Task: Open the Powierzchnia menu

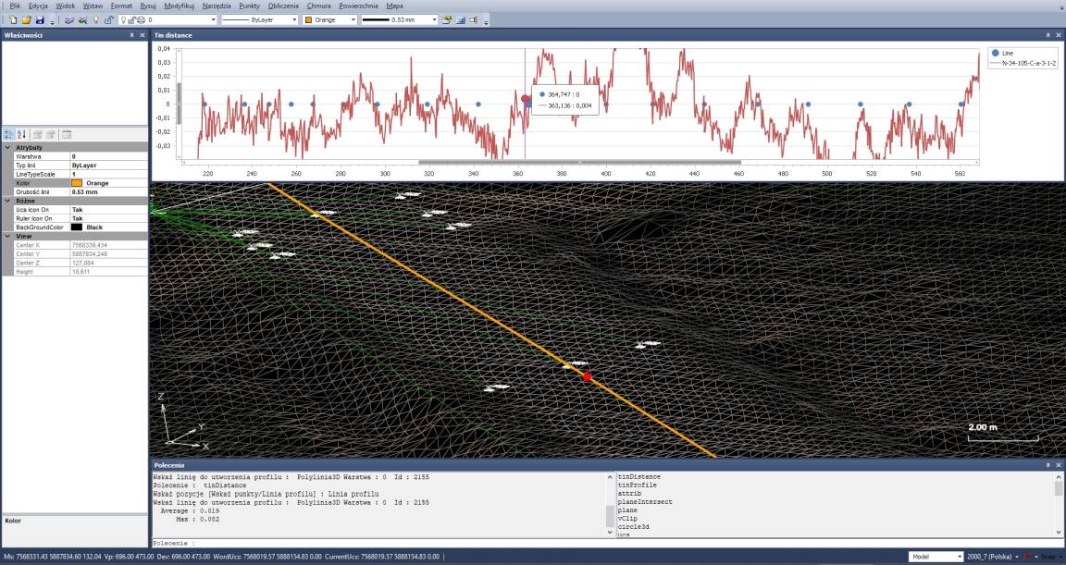Action: coord(357,6)
